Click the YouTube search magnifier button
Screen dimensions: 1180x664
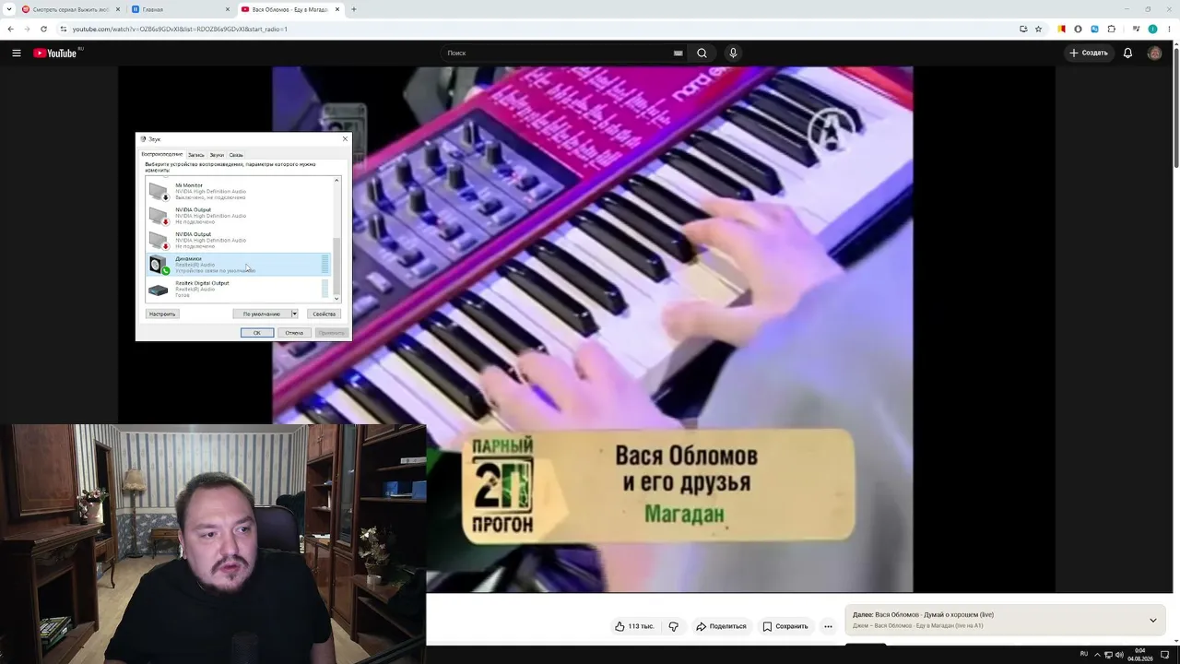[702, 53]
